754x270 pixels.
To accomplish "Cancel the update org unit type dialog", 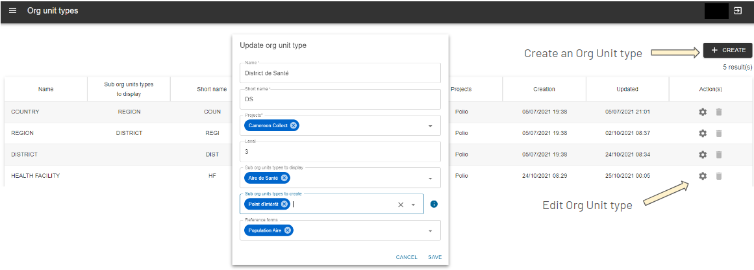I will (407, 257).
